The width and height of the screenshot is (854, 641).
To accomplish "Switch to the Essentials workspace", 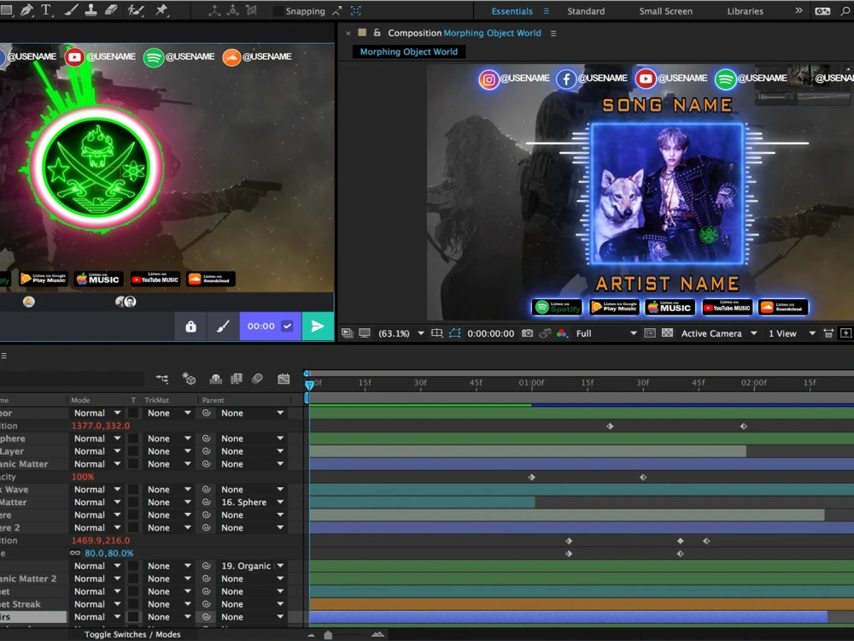I will [512, 11].
